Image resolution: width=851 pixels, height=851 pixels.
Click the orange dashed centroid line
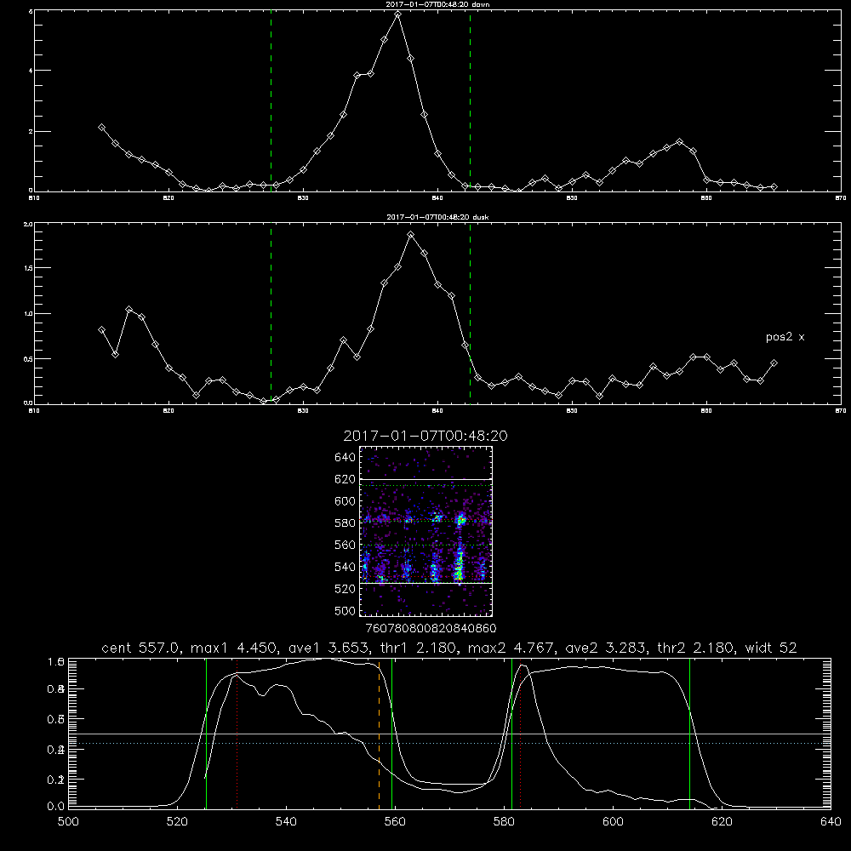pyautogui.click(x=379, y=733)
